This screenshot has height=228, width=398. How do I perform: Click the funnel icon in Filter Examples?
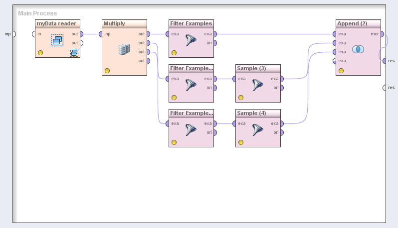pyautogui.click(x=191, y=40)
